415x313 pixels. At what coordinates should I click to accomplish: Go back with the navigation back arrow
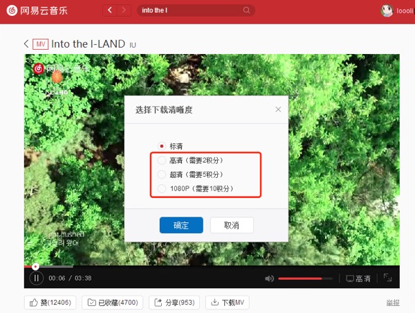(x=110, y=10)
